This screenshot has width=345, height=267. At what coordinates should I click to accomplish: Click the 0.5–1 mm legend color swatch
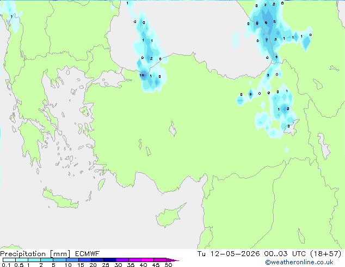click(22, 260)
